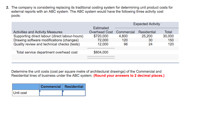The width and height of the screenshot is (205, 114).
Task: Click the Residential unit cost input field
Action: (x=74, y=93)
